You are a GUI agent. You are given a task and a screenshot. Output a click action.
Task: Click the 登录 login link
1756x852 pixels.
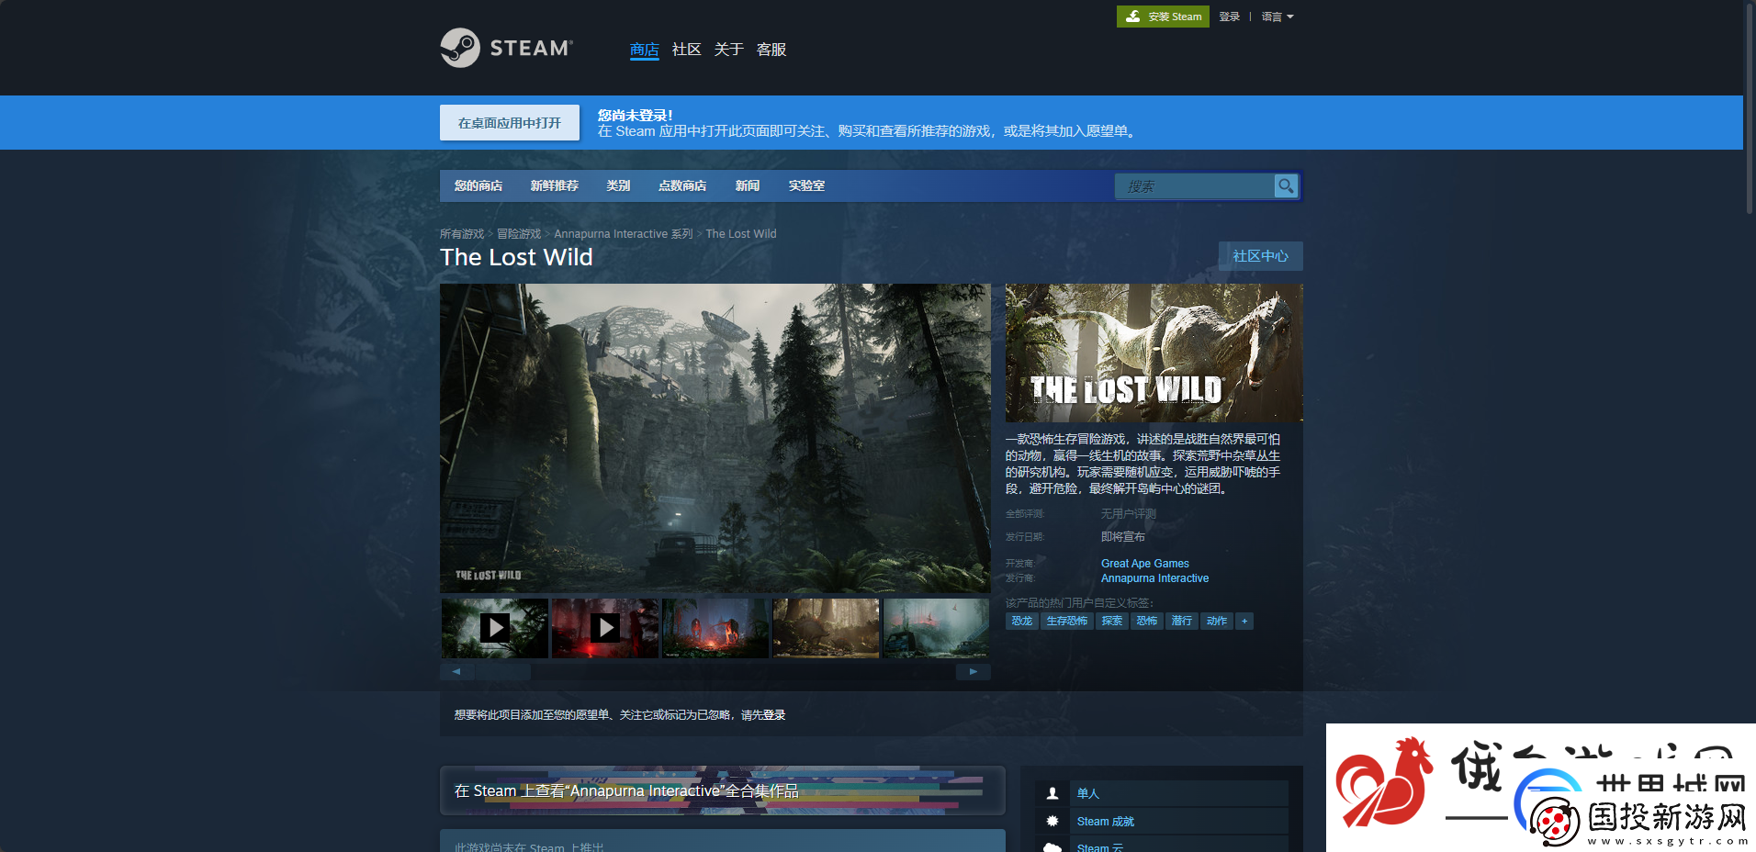(x=1230, y=17)
